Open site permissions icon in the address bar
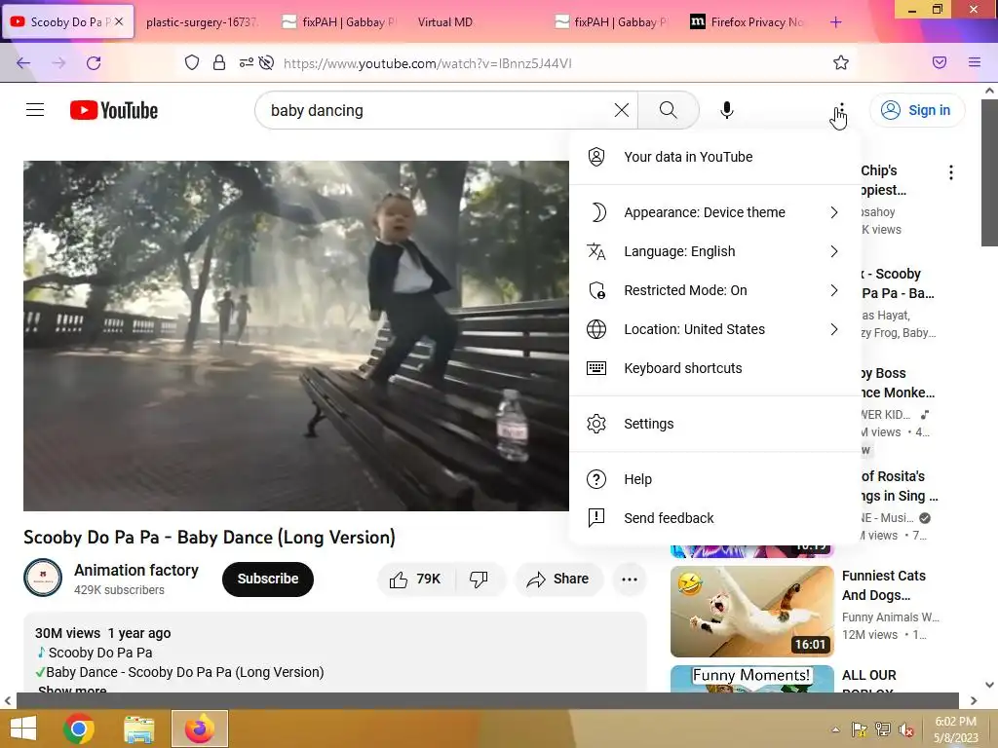Image resolution: width=998 pixels, height=748 pixels. (247, 62)
